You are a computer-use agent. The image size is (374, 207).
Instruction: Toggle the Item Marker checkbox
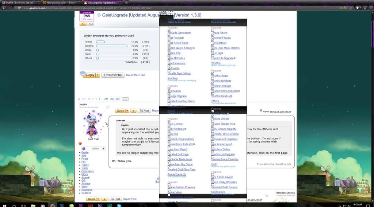(x=169, y=89)
